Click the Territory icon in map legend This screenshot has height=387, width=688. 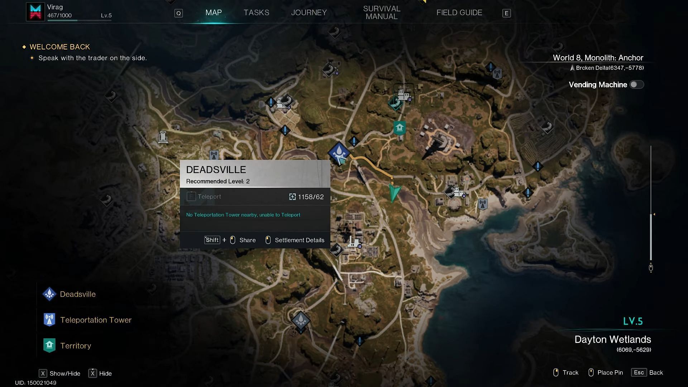49,345
